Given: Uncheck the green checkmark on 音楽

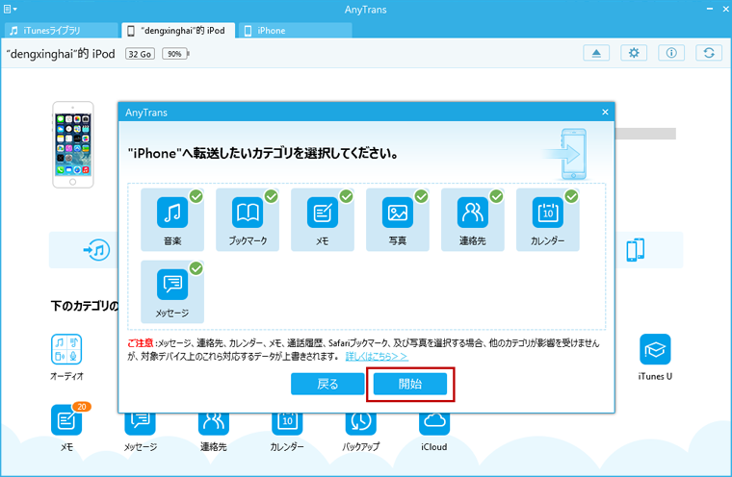Looking at the screenshot, I should [196, 196].
